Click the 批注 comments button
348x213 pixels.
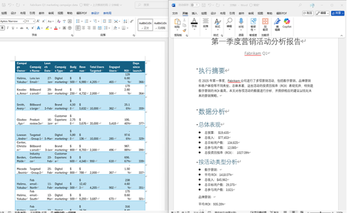coord(308,13)
